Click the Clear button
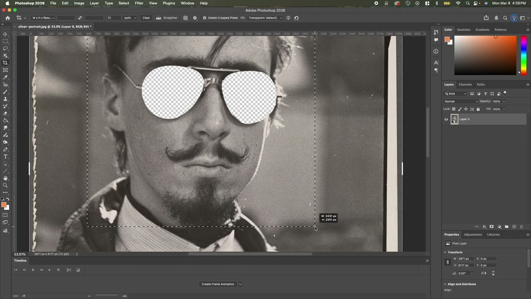 [x=146, y=18]
